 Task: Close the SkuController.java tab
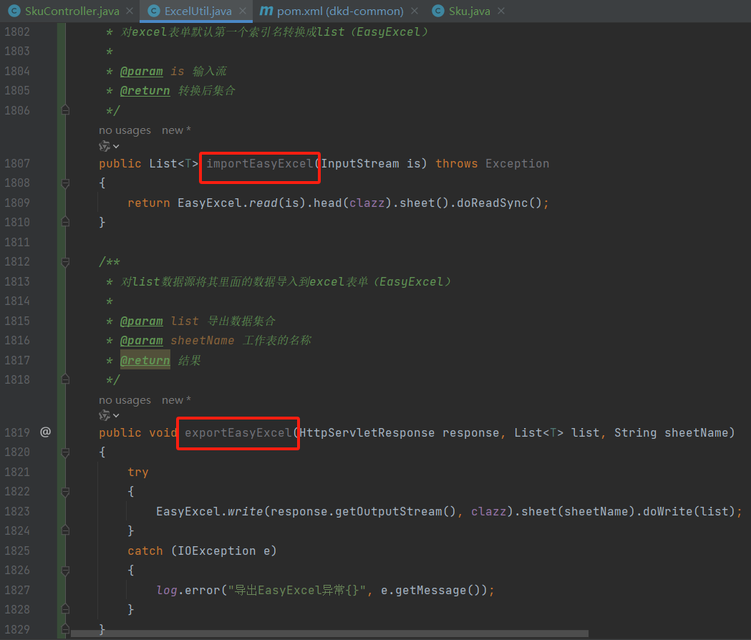click(x=129, y=11)
